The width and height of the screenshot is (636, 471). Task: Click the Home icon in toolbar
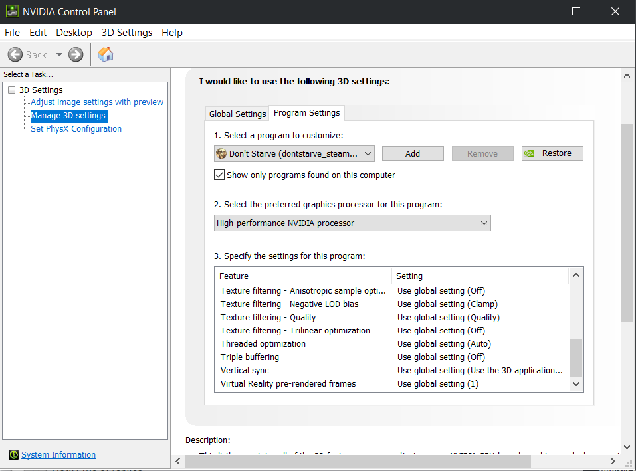pyautogui.click(x=106, y=54)
